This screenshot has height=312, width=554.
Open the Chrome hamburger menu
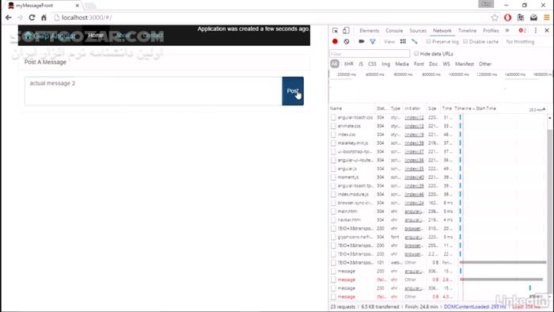(x=547, y=17)
